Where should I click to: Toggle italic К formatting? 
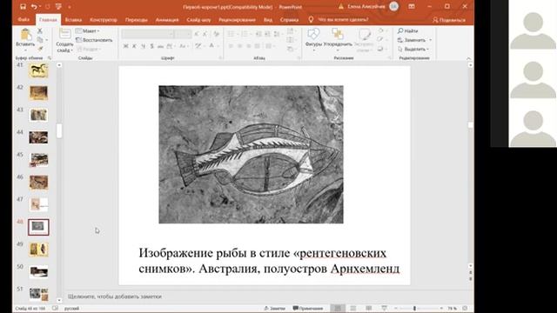click(134, 46)
